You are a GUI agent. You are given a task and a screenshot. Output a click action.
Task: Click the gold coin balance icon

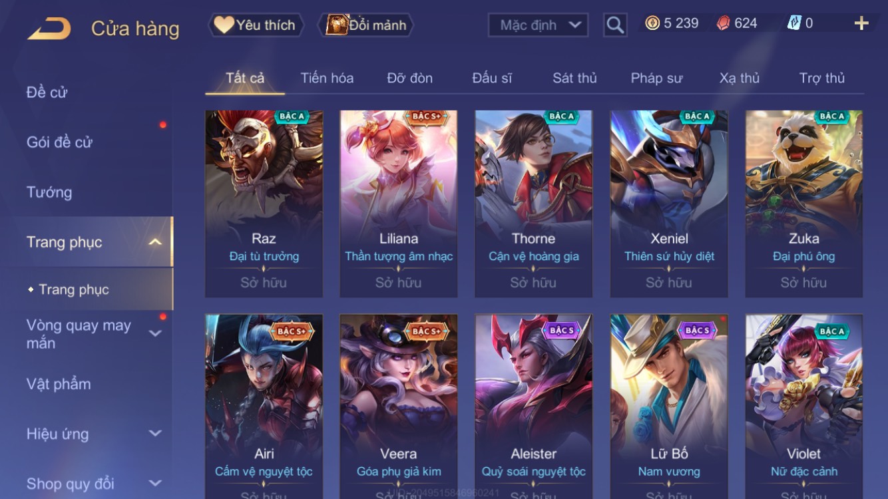pyautogui.click(x=652, y=23)
